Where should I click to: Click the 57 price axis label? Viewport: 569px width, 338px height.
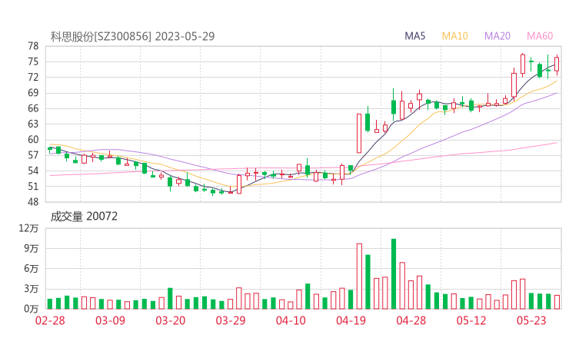coord(33,155)
